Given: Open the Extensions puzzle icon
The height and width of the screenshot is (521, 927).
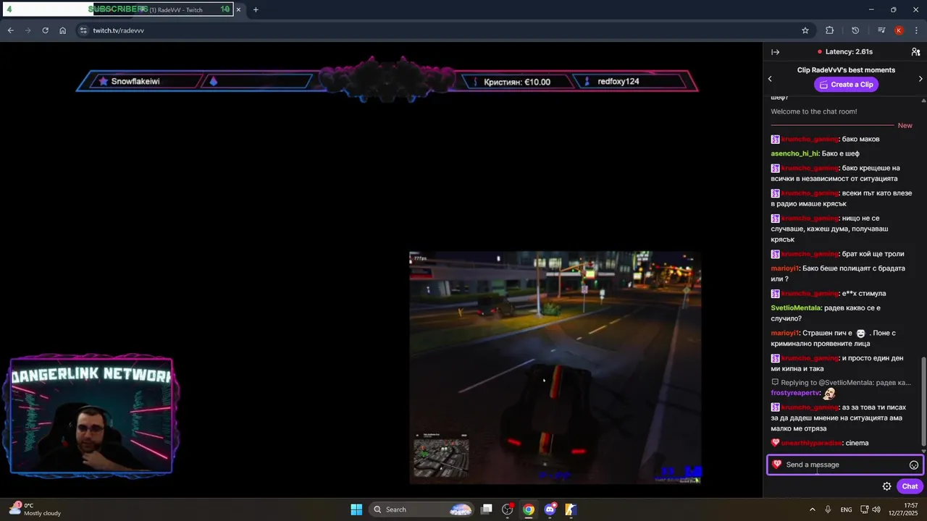Looking at the screenshot, I should (830, 30).
